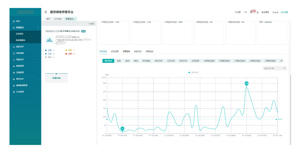Click the 运维管理 sidebar icon
The image size is (301, 154).
(x=14, y=72)
